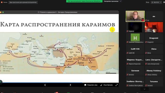Image resolution: width=165 pixels, height=93 pixels.
Task: Select the Татьяна participant tile
Action: pos(154,82)
